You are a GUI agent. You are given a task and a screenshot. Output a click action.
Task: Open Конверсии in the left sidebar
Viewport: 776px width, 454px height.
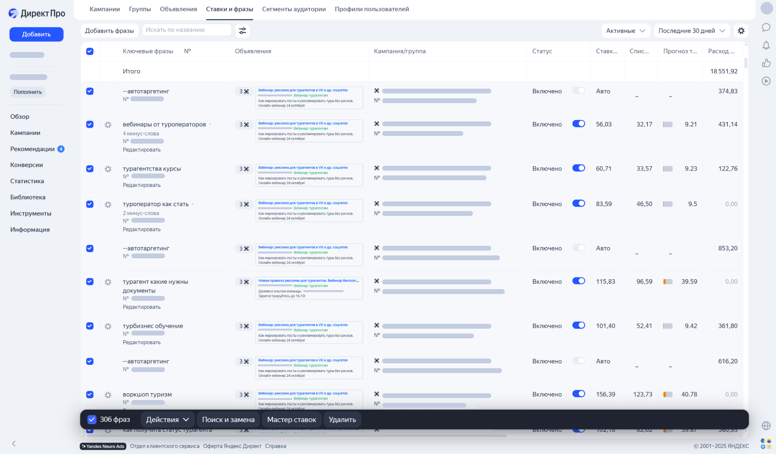point(27,165)
